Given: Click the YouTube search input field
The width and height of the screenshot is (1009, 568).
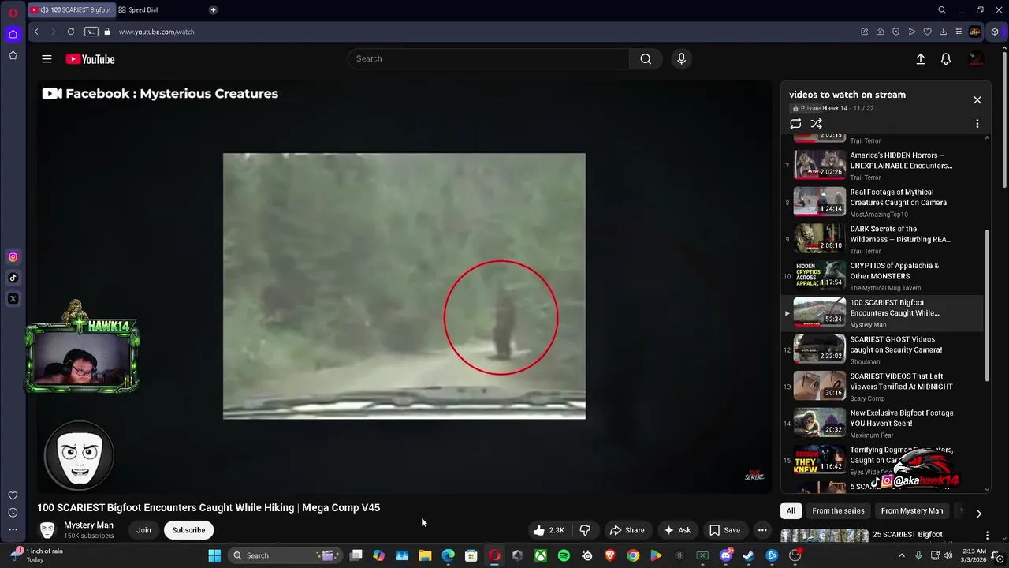Looking at the screenshot, I should 489,58.
